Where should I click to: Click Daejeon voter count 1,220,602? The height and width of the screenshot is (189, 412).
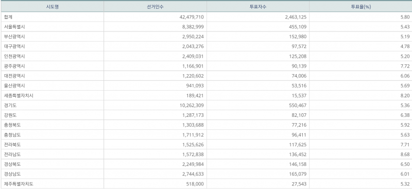pos(193,76)
